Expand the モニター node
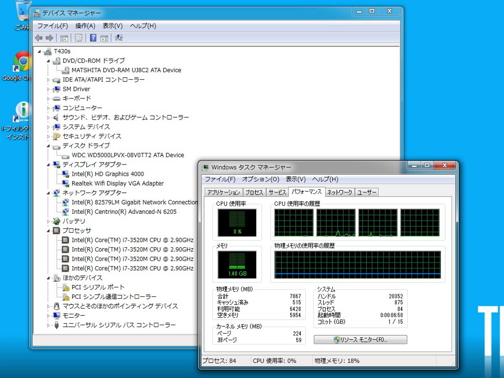 click(48, 316)
